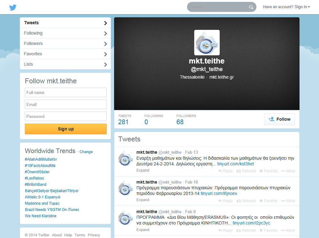Click the Full name field
The height and width of the screenshot is (238, 319).
pos(66,92)
